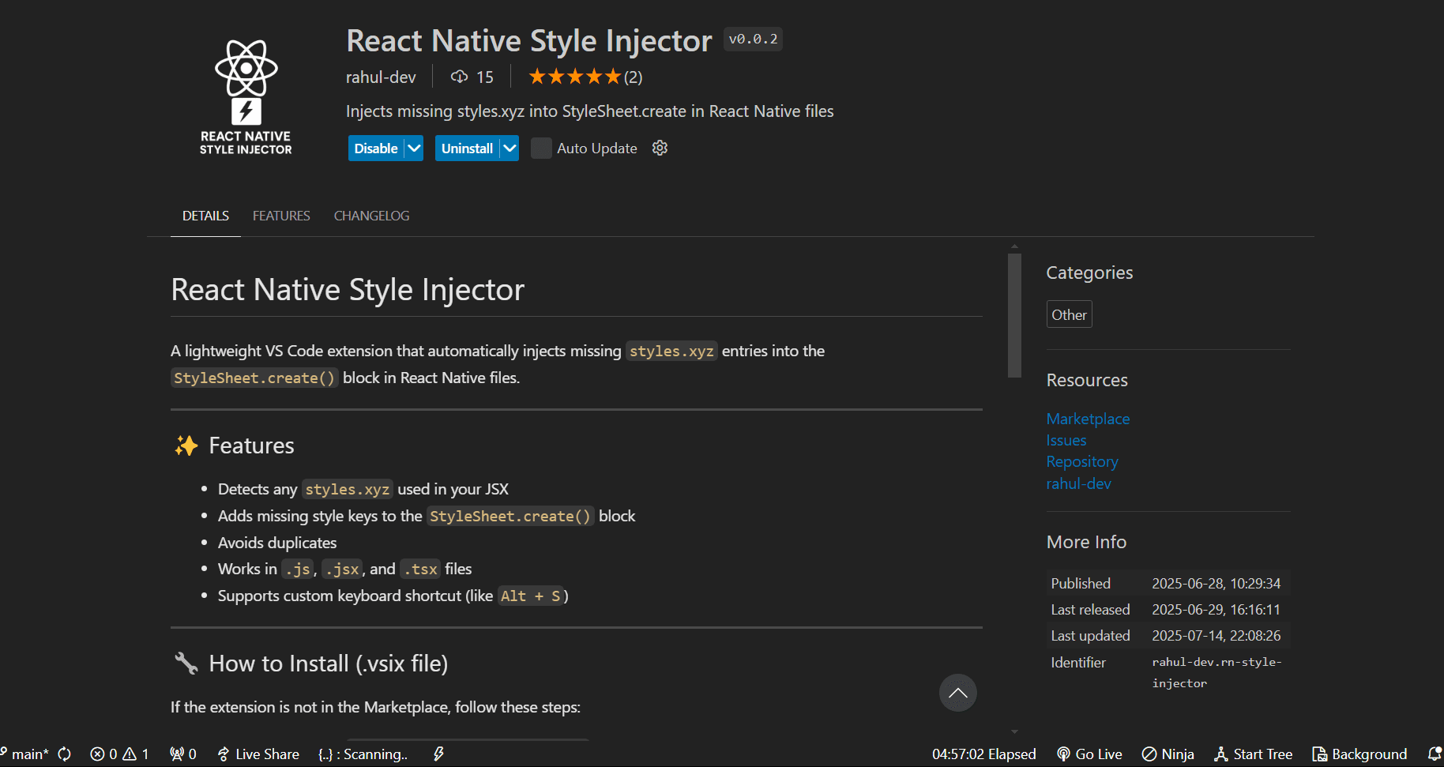Click the Background status bar item
The width and height of the screenshot is (1444, 767).
point(1359,754)
